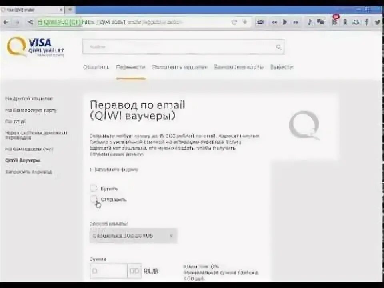
Task: Click the Перевод по email heading
Action: (137, 110)
